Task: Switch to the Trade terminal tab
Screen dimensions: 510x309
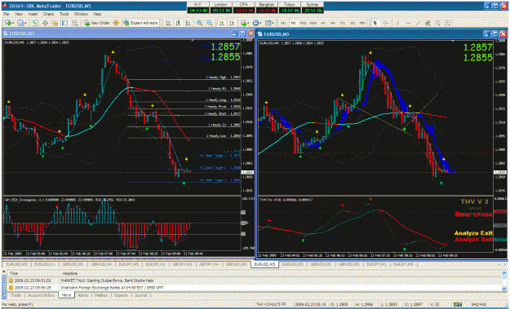Action: (x=16, y=295)
